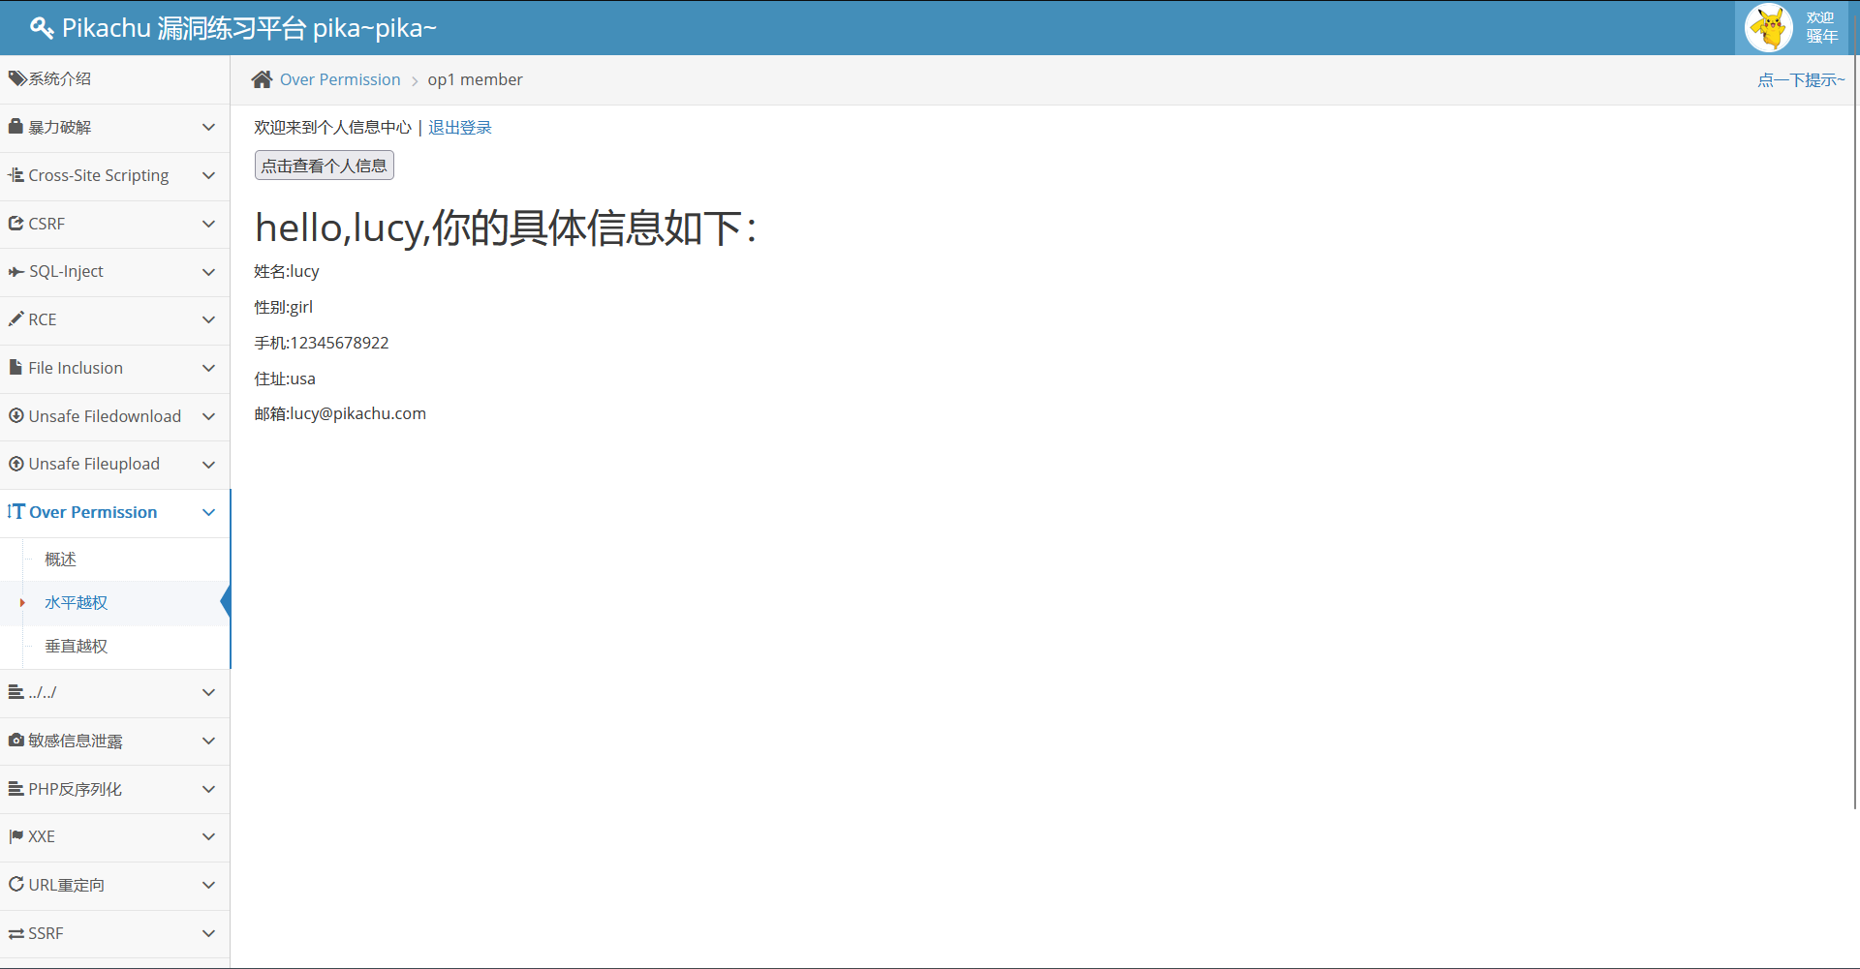Click the camera icon next to 敏感信息泄露
1860x969 pixels.
click(15, 740)
